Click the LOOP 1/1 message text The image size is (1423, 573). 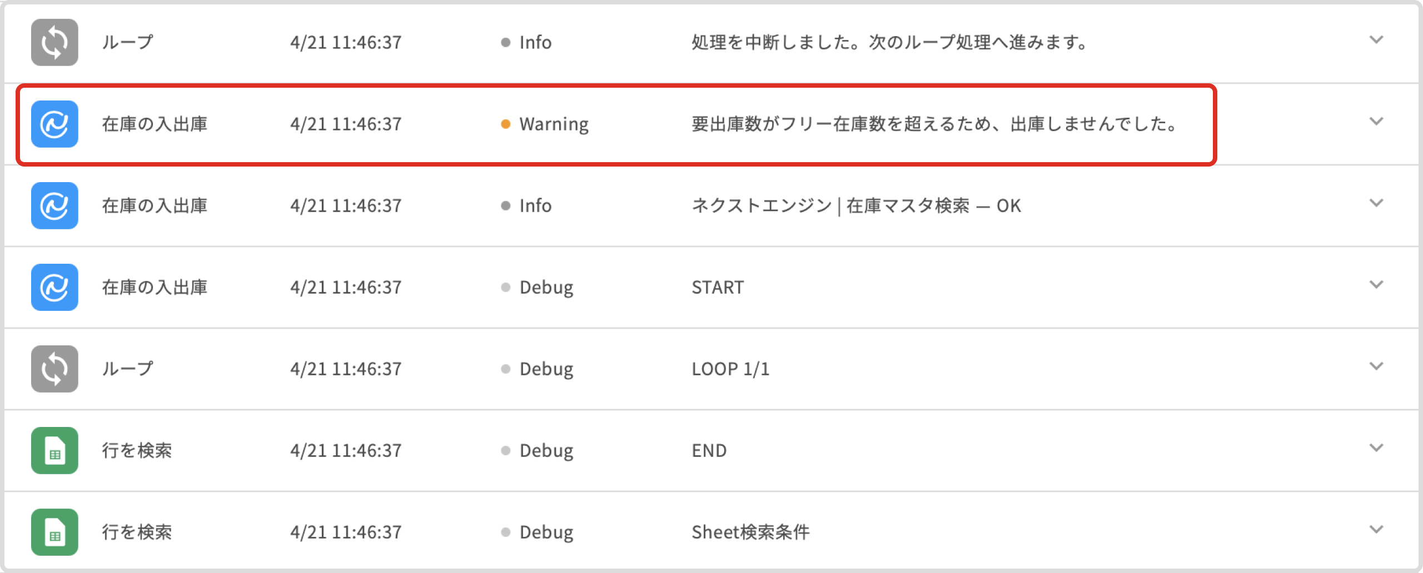(x=730, y=369)
